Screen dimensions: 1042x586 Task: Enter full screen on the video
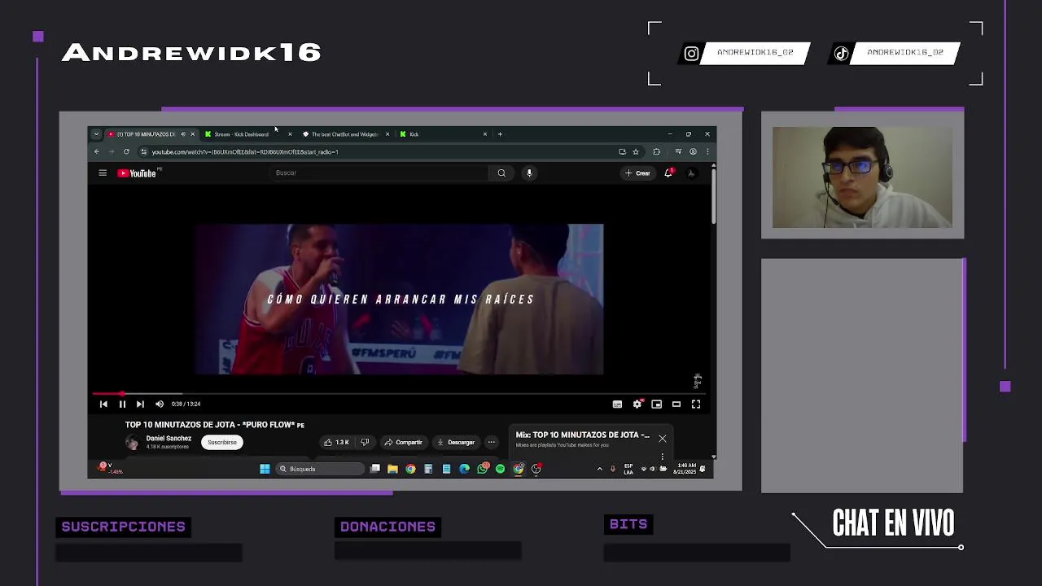click(696, 404)
